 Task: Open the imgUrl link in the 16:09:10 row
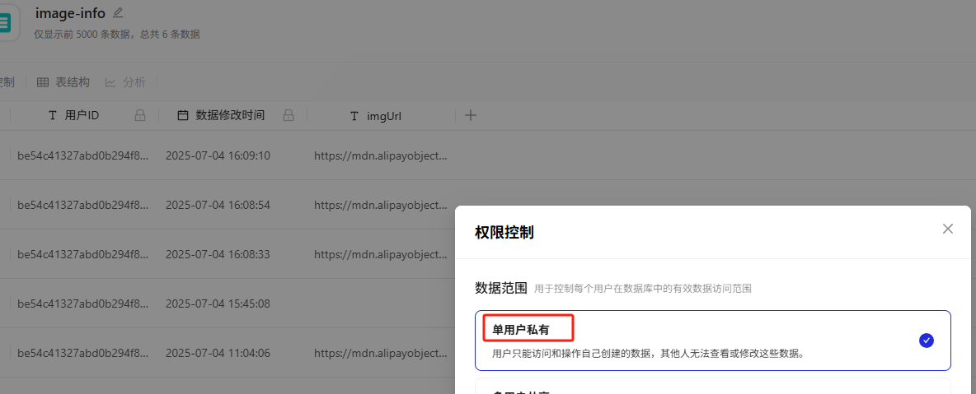(x=380, y=155)
